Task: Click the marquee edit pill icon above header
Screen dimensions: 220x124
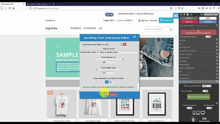Action: click(109, 14)
